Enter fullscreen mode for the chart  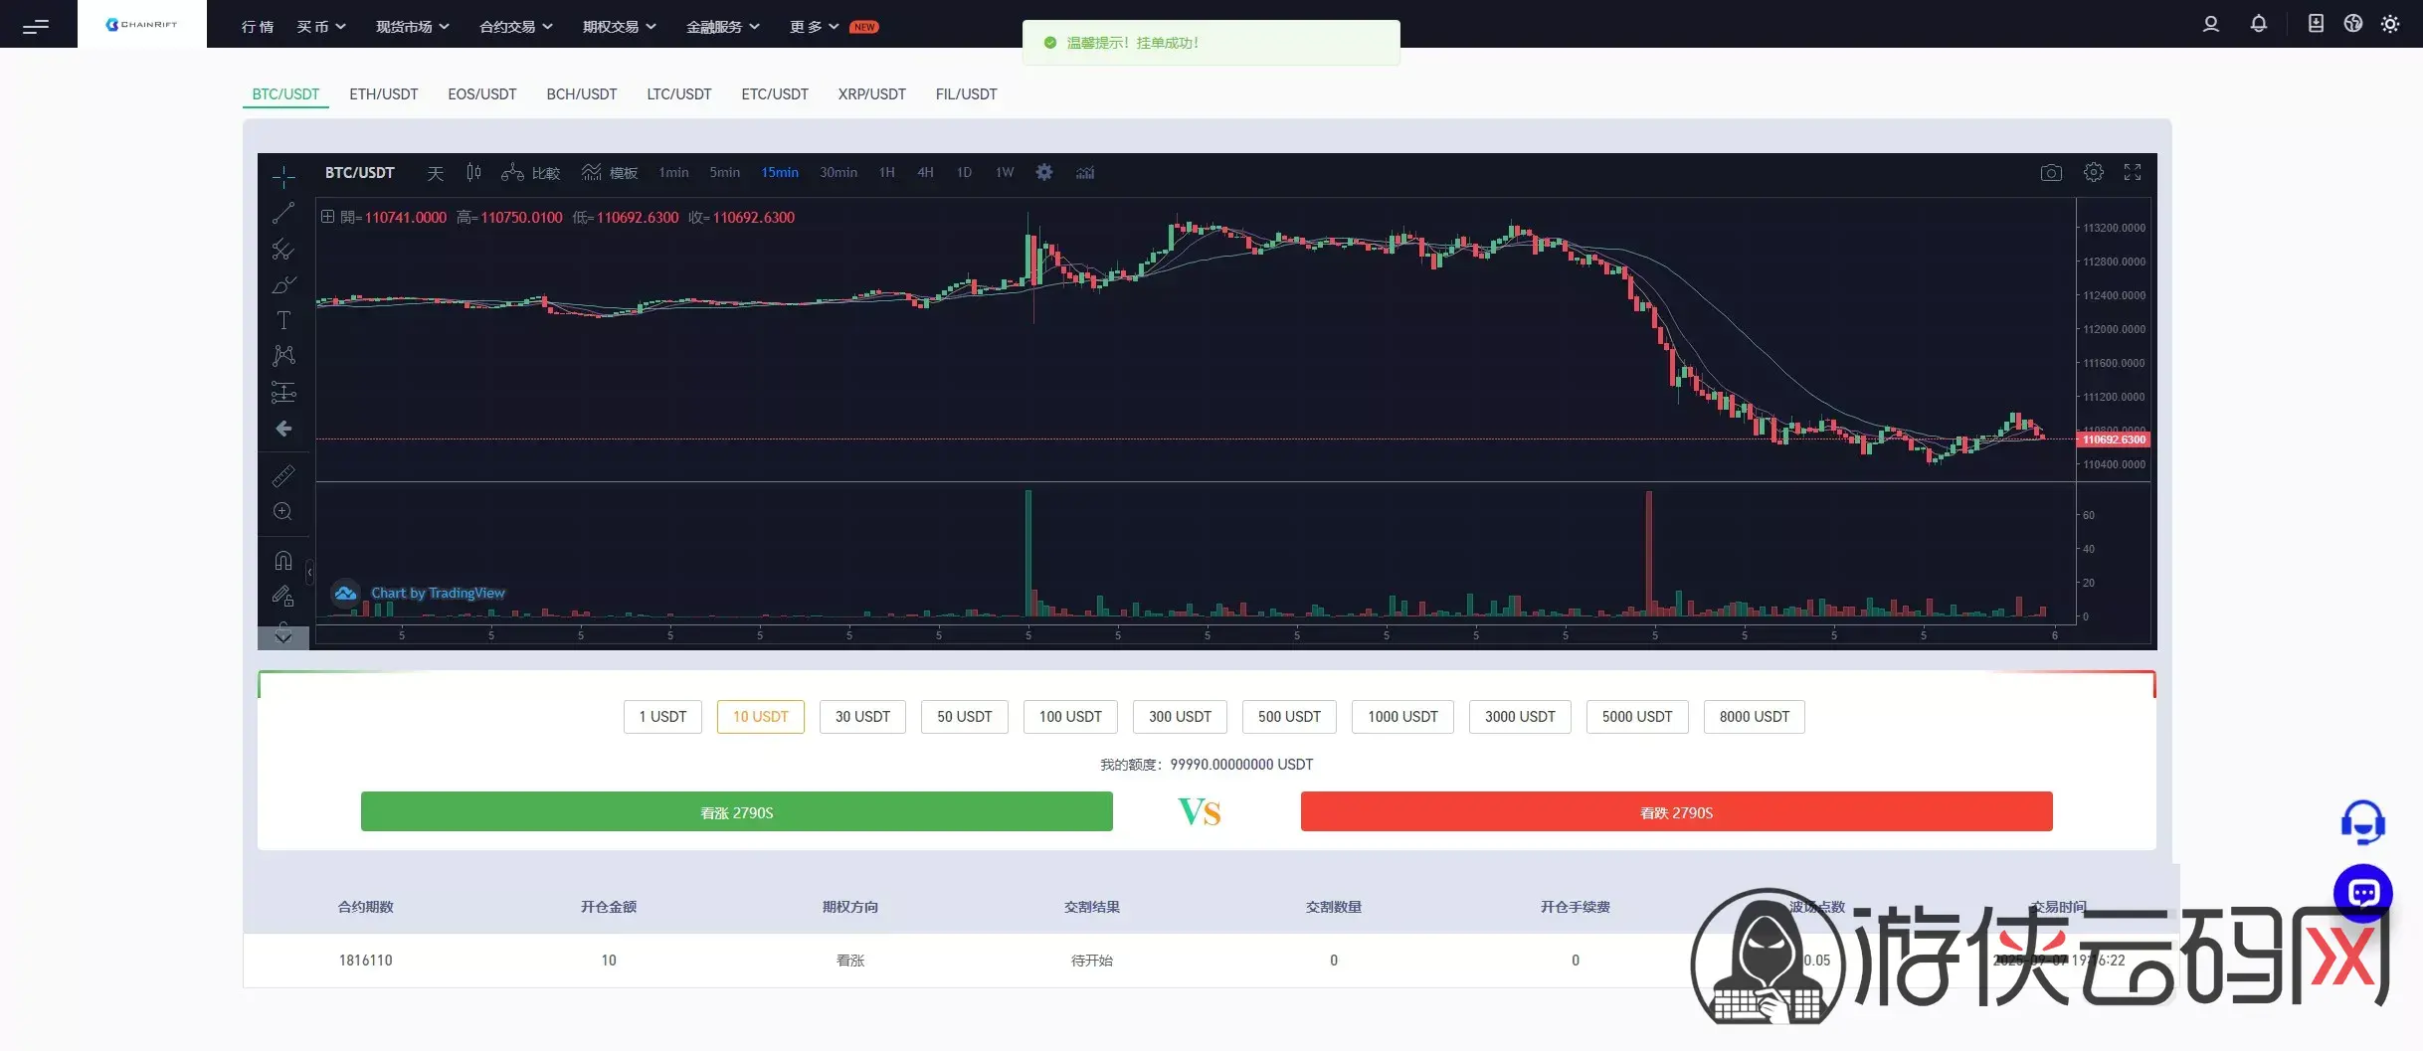pyautogui.click(x=2132, y=173)
